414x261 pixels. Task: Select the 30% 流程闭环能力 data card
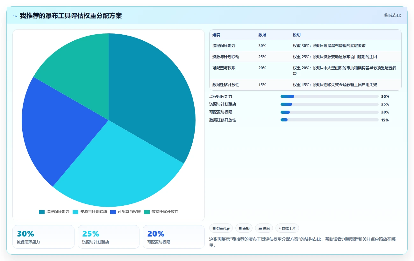[x=43, y=237]
